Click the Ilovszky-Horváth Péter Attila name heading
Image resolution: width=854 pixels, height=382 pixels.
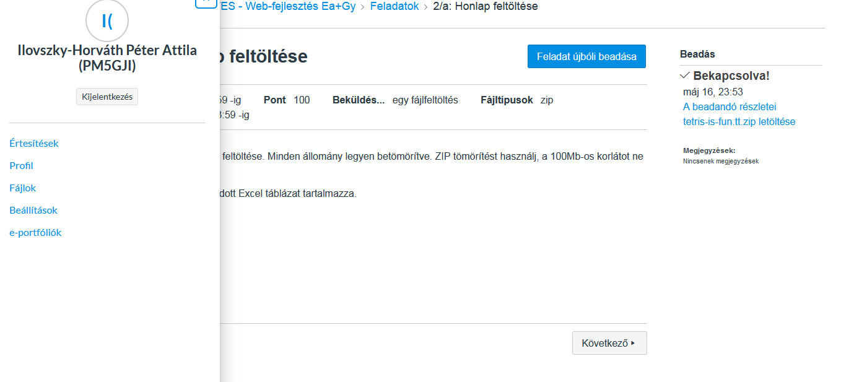point(107,58)
